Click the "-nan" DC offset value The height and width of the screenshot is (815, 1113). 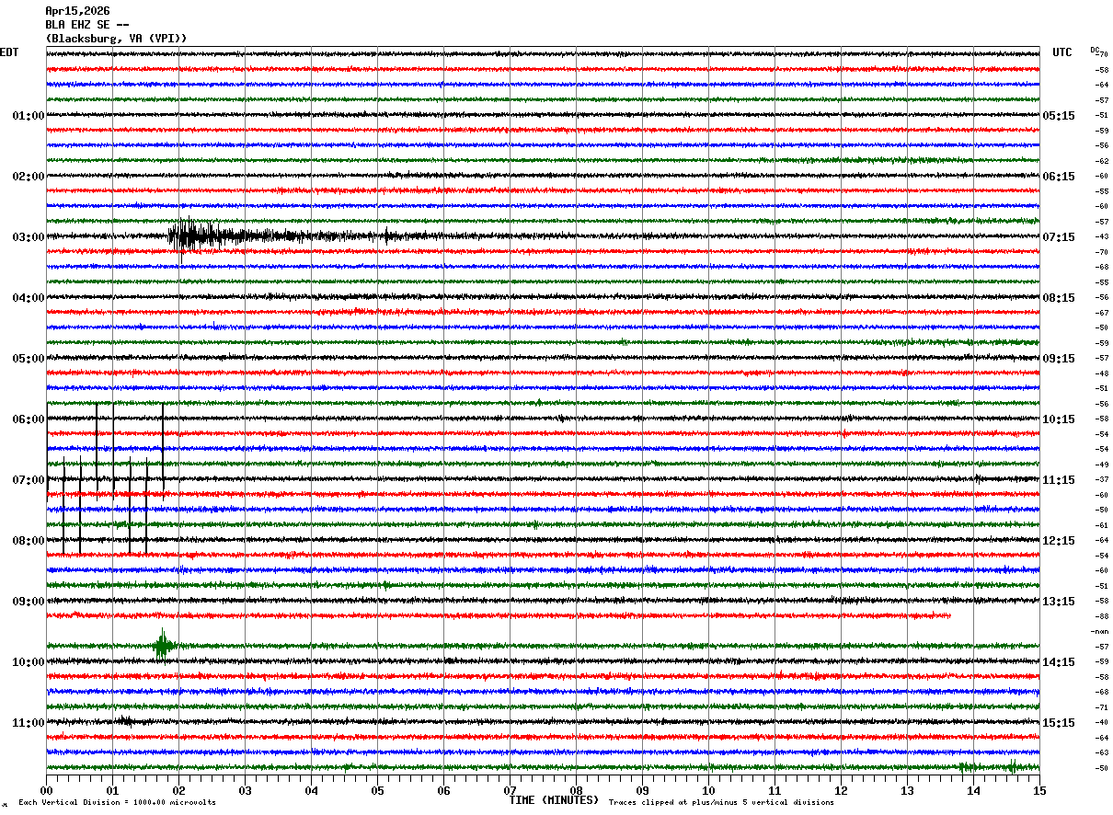coord(1099,632)
